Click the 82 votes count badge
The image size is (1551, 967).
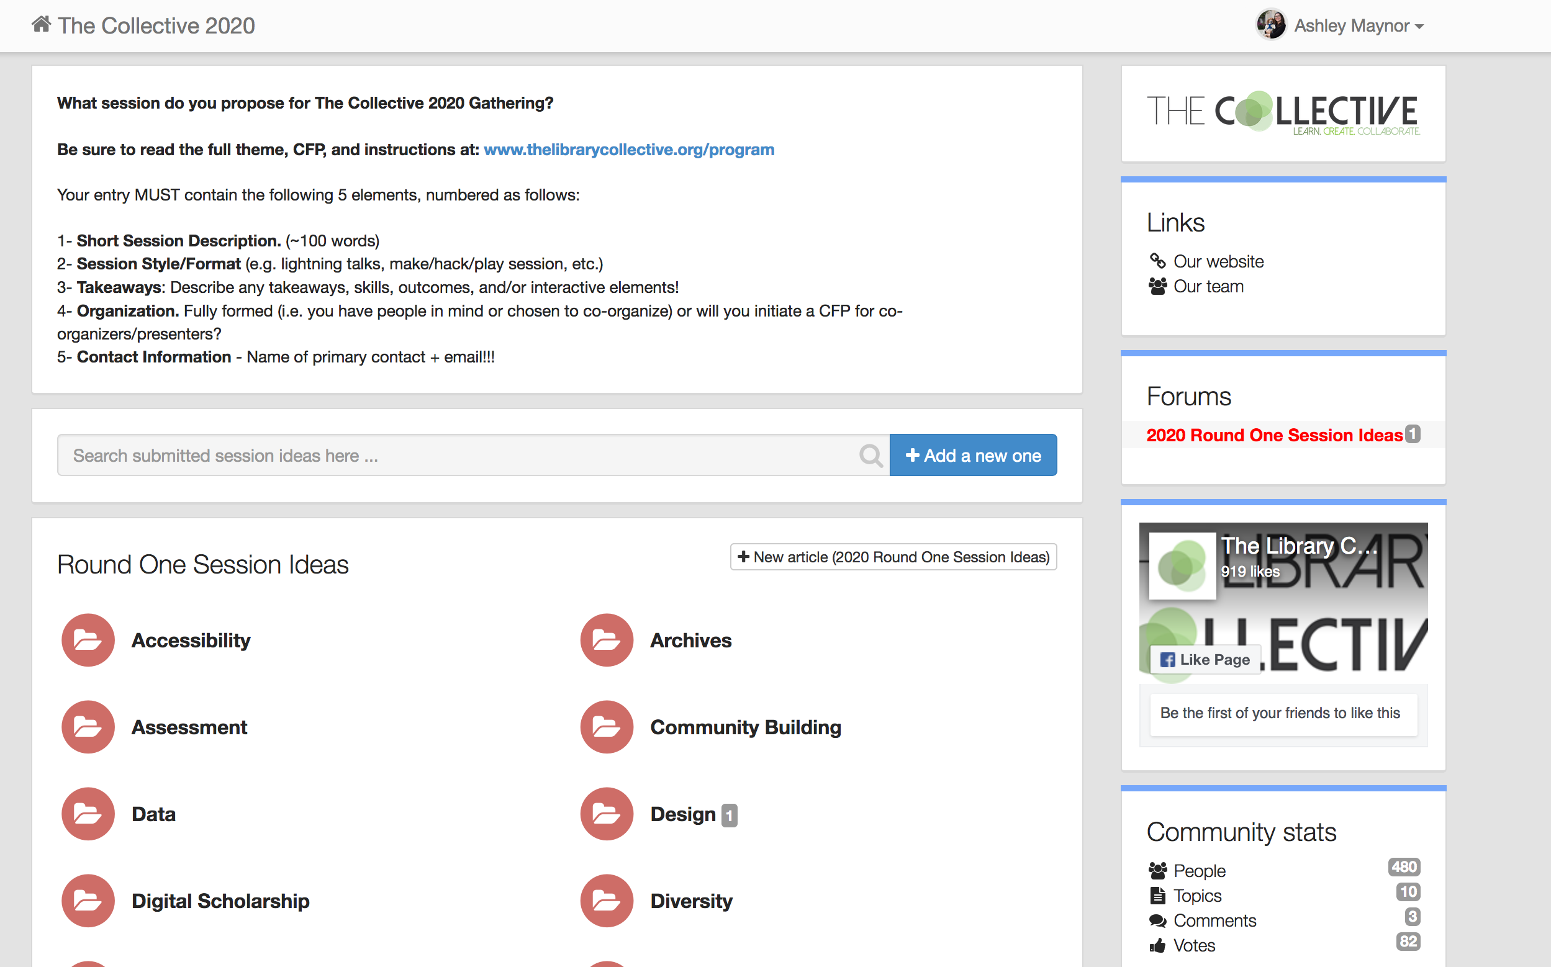pos(1408,942)
